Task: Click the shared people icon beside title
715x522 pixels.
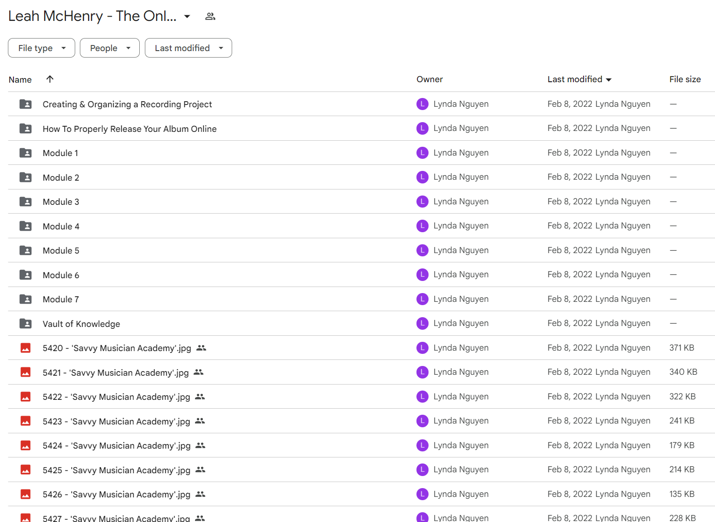Action: tap(210, 16)
